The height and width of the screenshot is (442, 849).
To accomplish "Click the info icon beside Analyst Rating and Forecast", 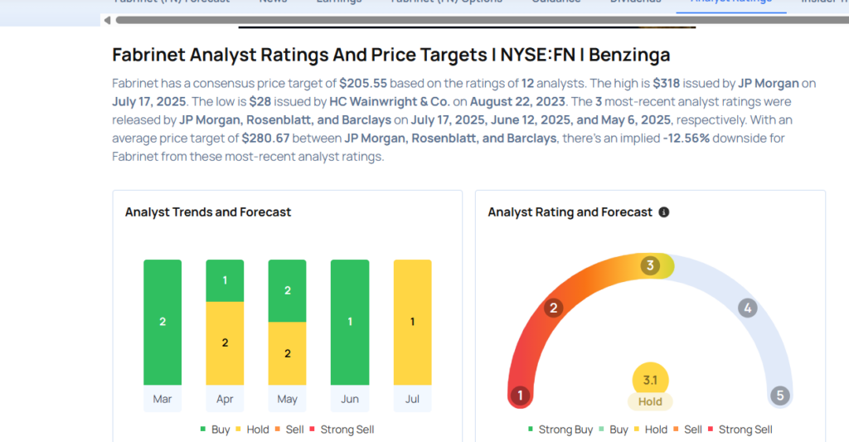I will (663, 212).
